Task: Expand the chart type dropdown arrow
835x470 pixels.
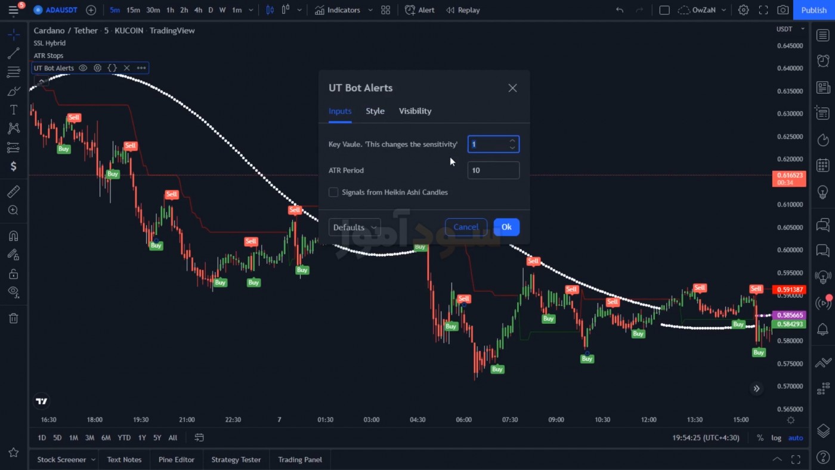Action: [x=299, y=10]
